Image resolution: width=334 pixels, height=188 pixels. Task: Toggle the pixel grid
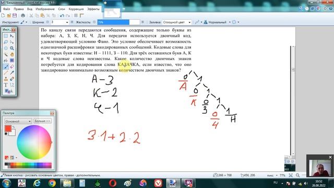(76, 15)
